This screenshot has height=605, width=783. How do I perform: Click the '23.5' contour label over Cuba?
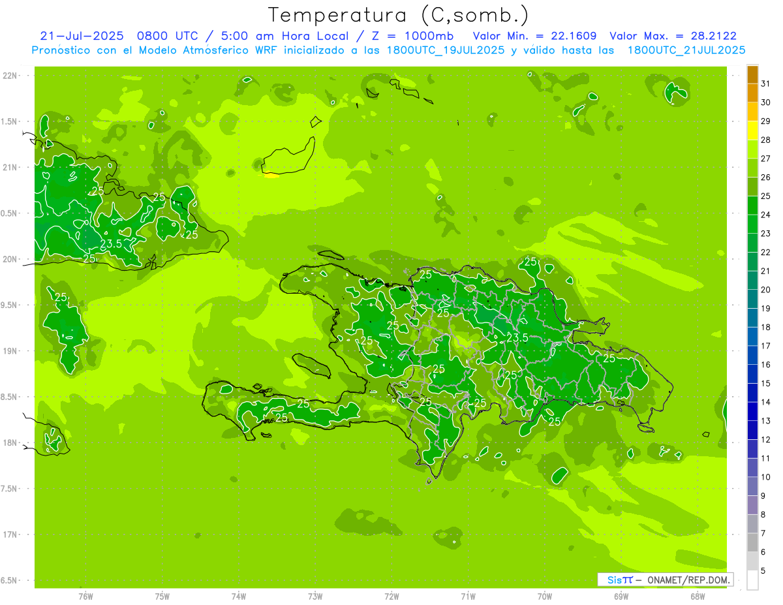coord(111,244)
